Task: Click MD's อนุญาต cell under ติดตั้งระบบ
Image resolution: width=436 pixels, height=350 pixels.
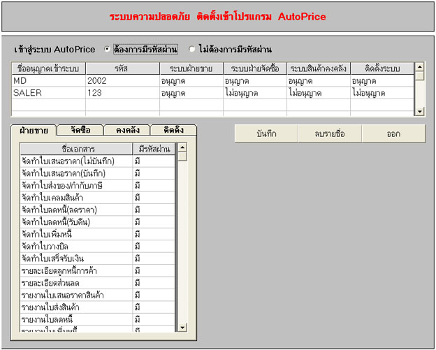Action: (382, 81)
